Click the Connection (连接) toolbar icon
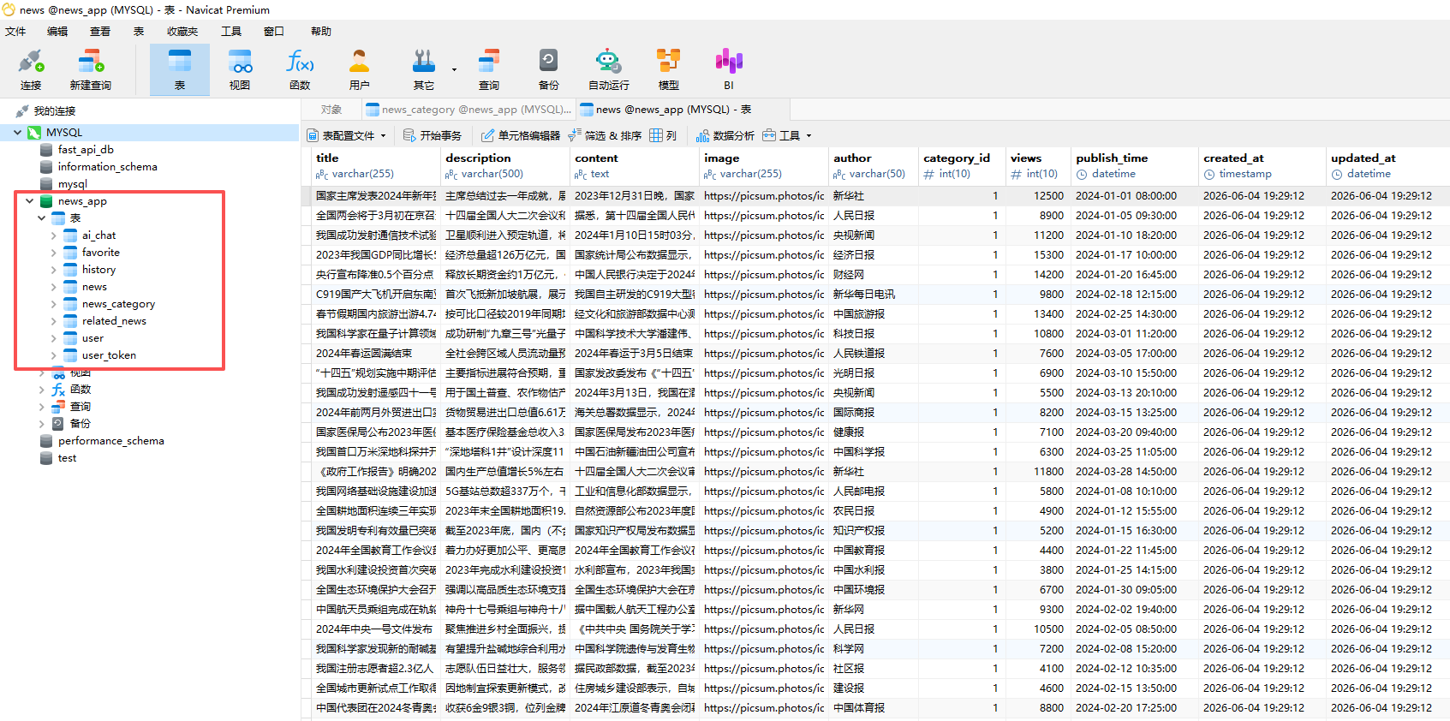This screenshot has width=1450, height=721. coord(31,69)
